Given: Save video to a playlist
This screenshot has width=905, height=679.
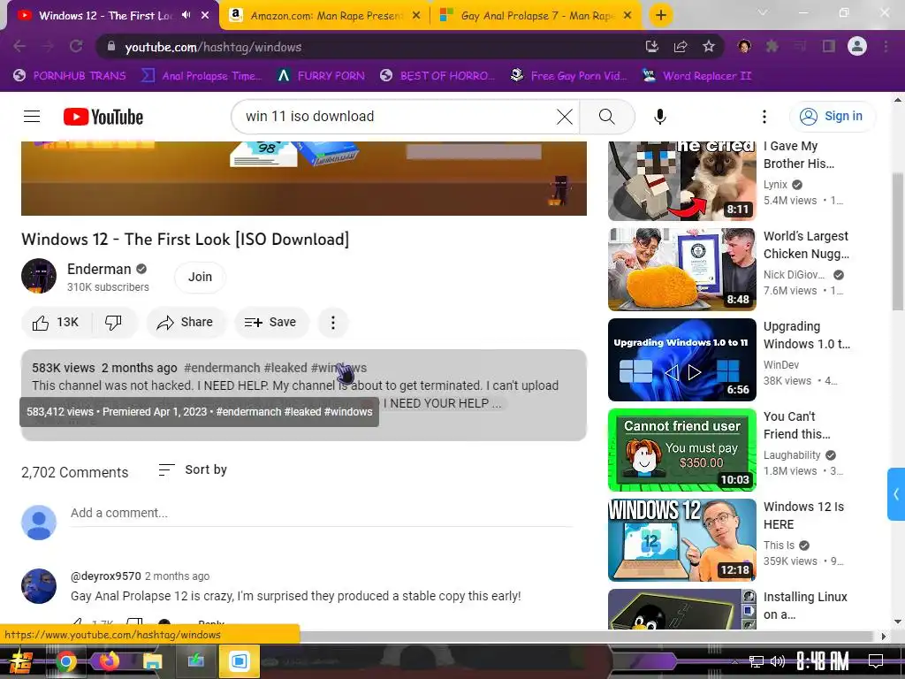Looking at the screenshot, I should 270,322.
